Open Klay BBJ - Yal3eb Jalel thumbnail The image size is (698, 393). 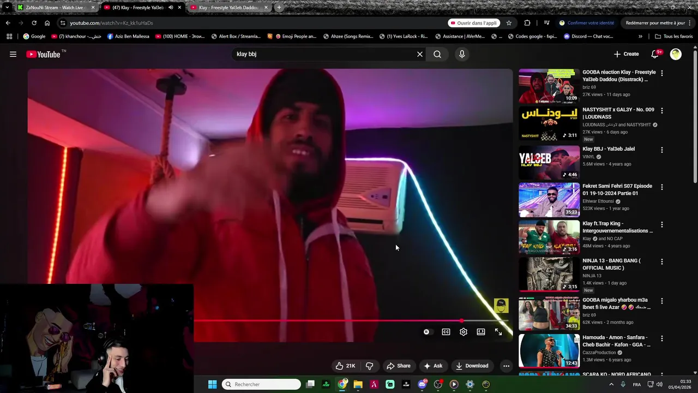549,162
